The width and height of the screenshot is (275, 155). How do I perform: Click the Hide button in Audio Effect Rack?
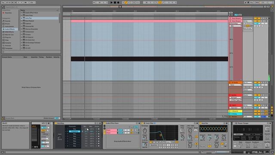136,127
